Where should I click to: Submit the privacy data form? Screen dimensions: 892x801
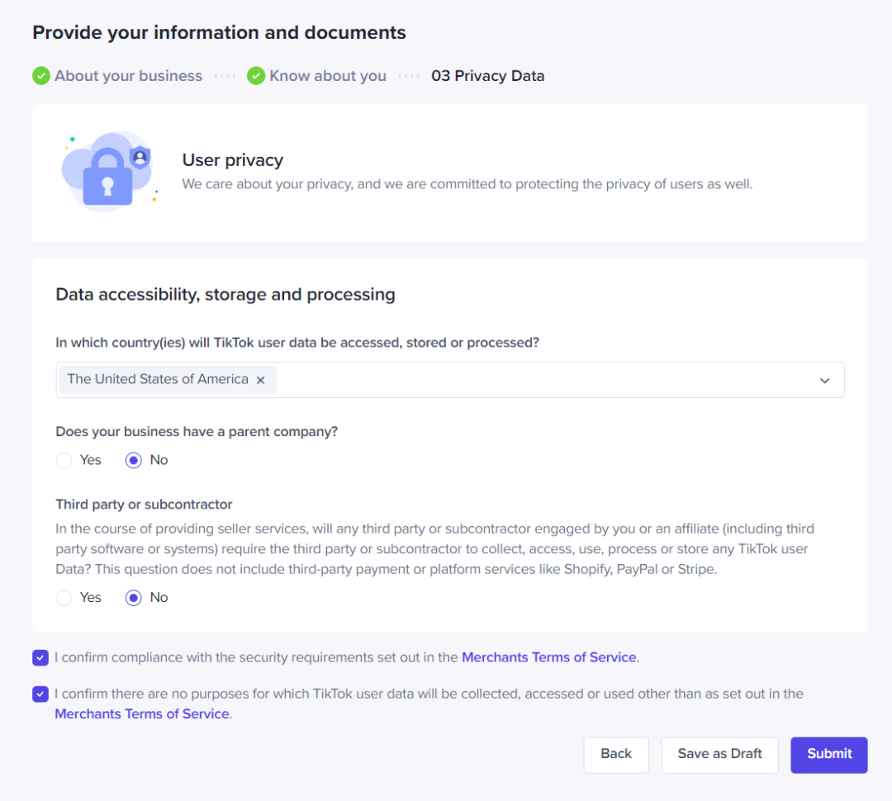coord(828,754)
